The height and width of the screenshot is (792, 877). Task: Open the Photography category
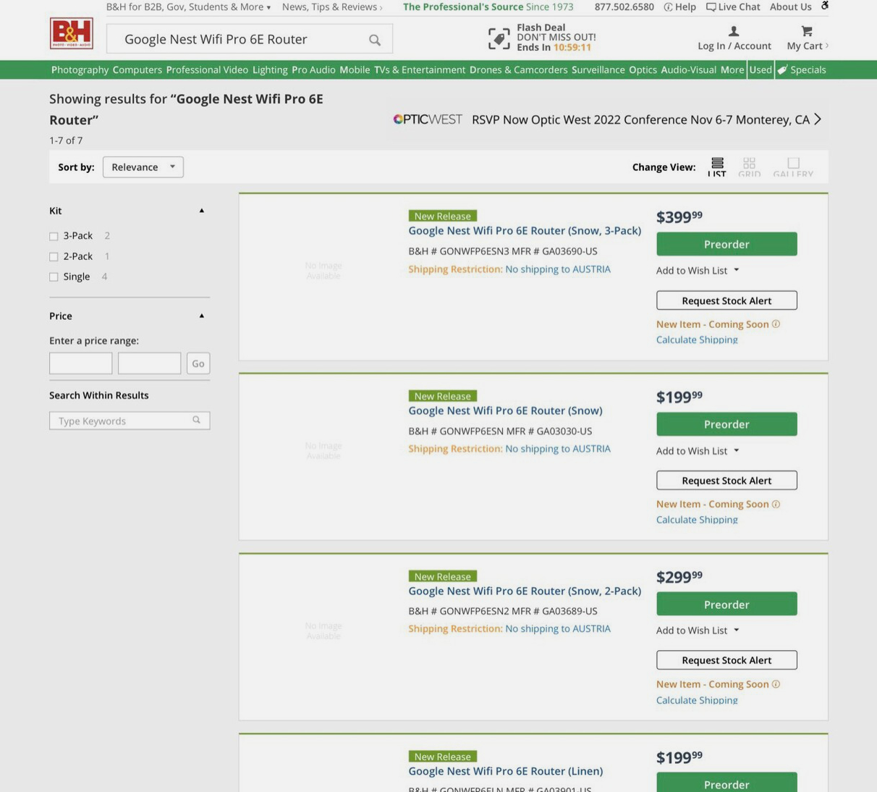[80, 69]
